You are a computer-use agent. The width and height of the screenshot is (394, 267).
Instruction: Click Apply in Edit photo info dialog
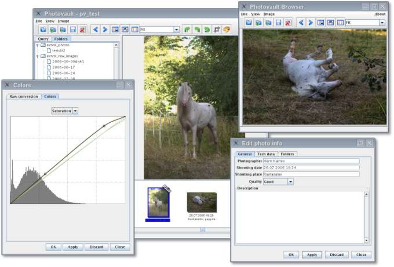312,254
